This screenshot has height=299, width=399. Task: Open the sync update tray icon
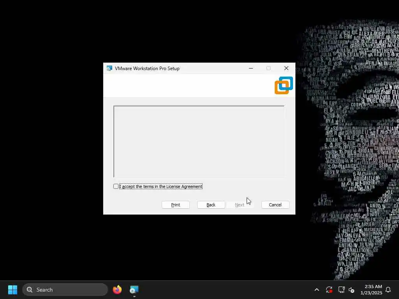pyautogui.click(x=329, y=290)
